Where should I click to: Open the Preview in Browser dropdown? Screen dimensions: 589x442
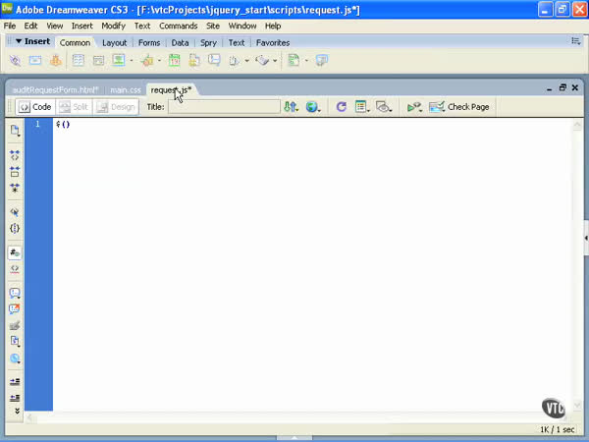[314, 106]
